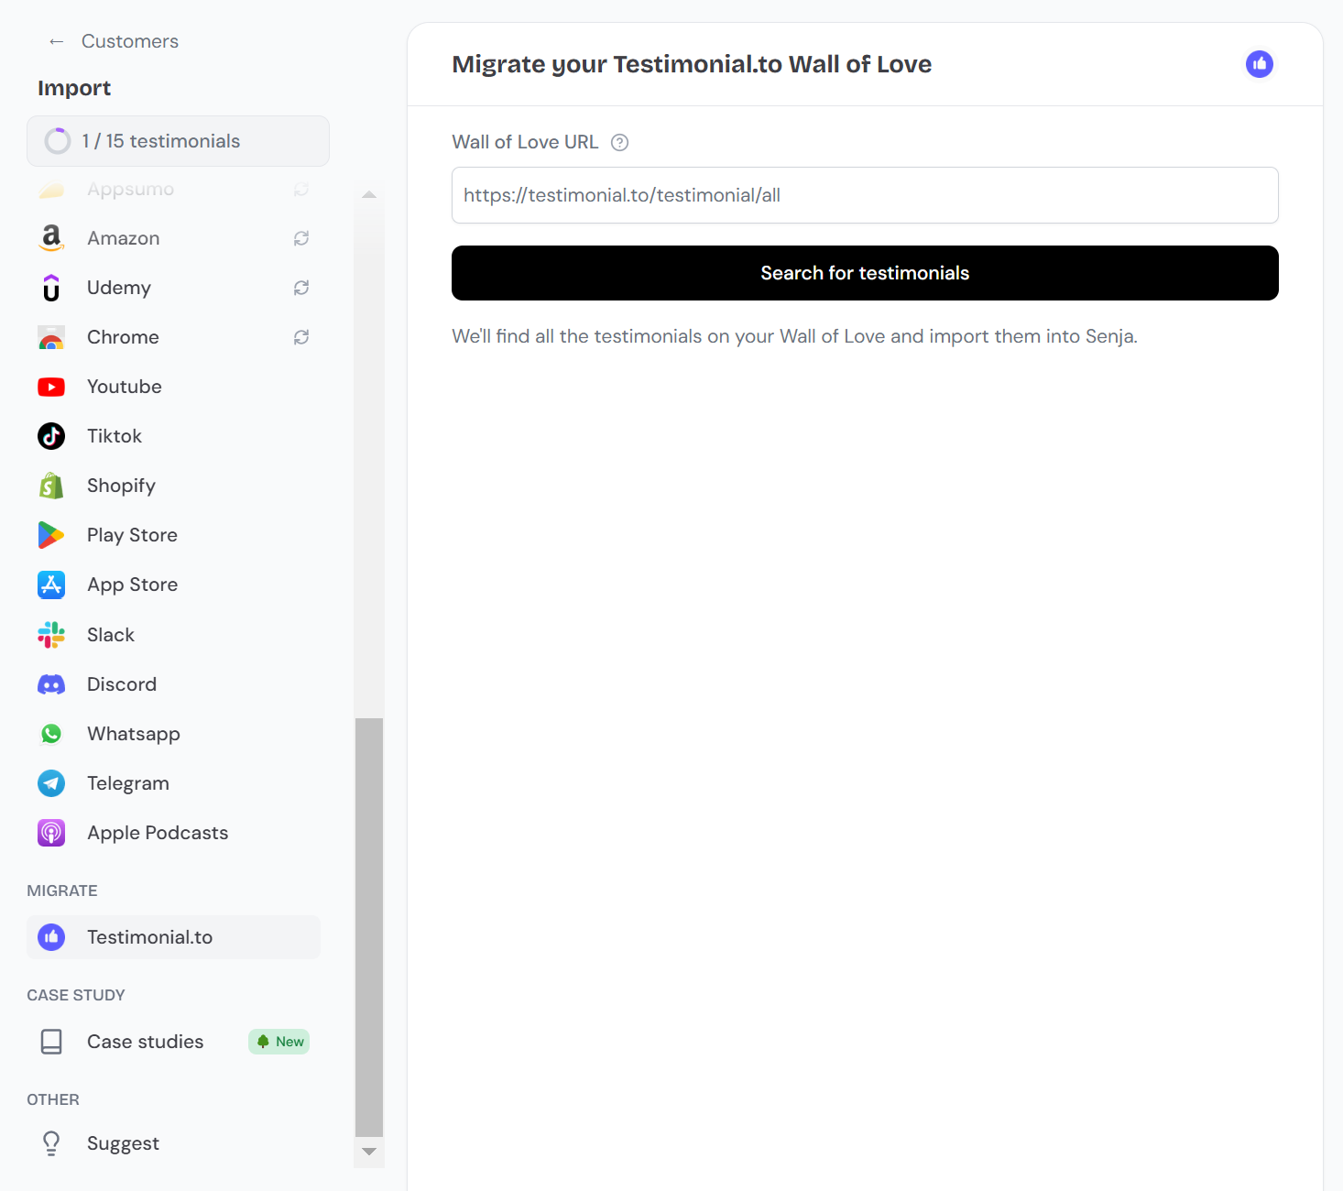
Task: Click the Tiktok logo icon
Action: point(51,436)
